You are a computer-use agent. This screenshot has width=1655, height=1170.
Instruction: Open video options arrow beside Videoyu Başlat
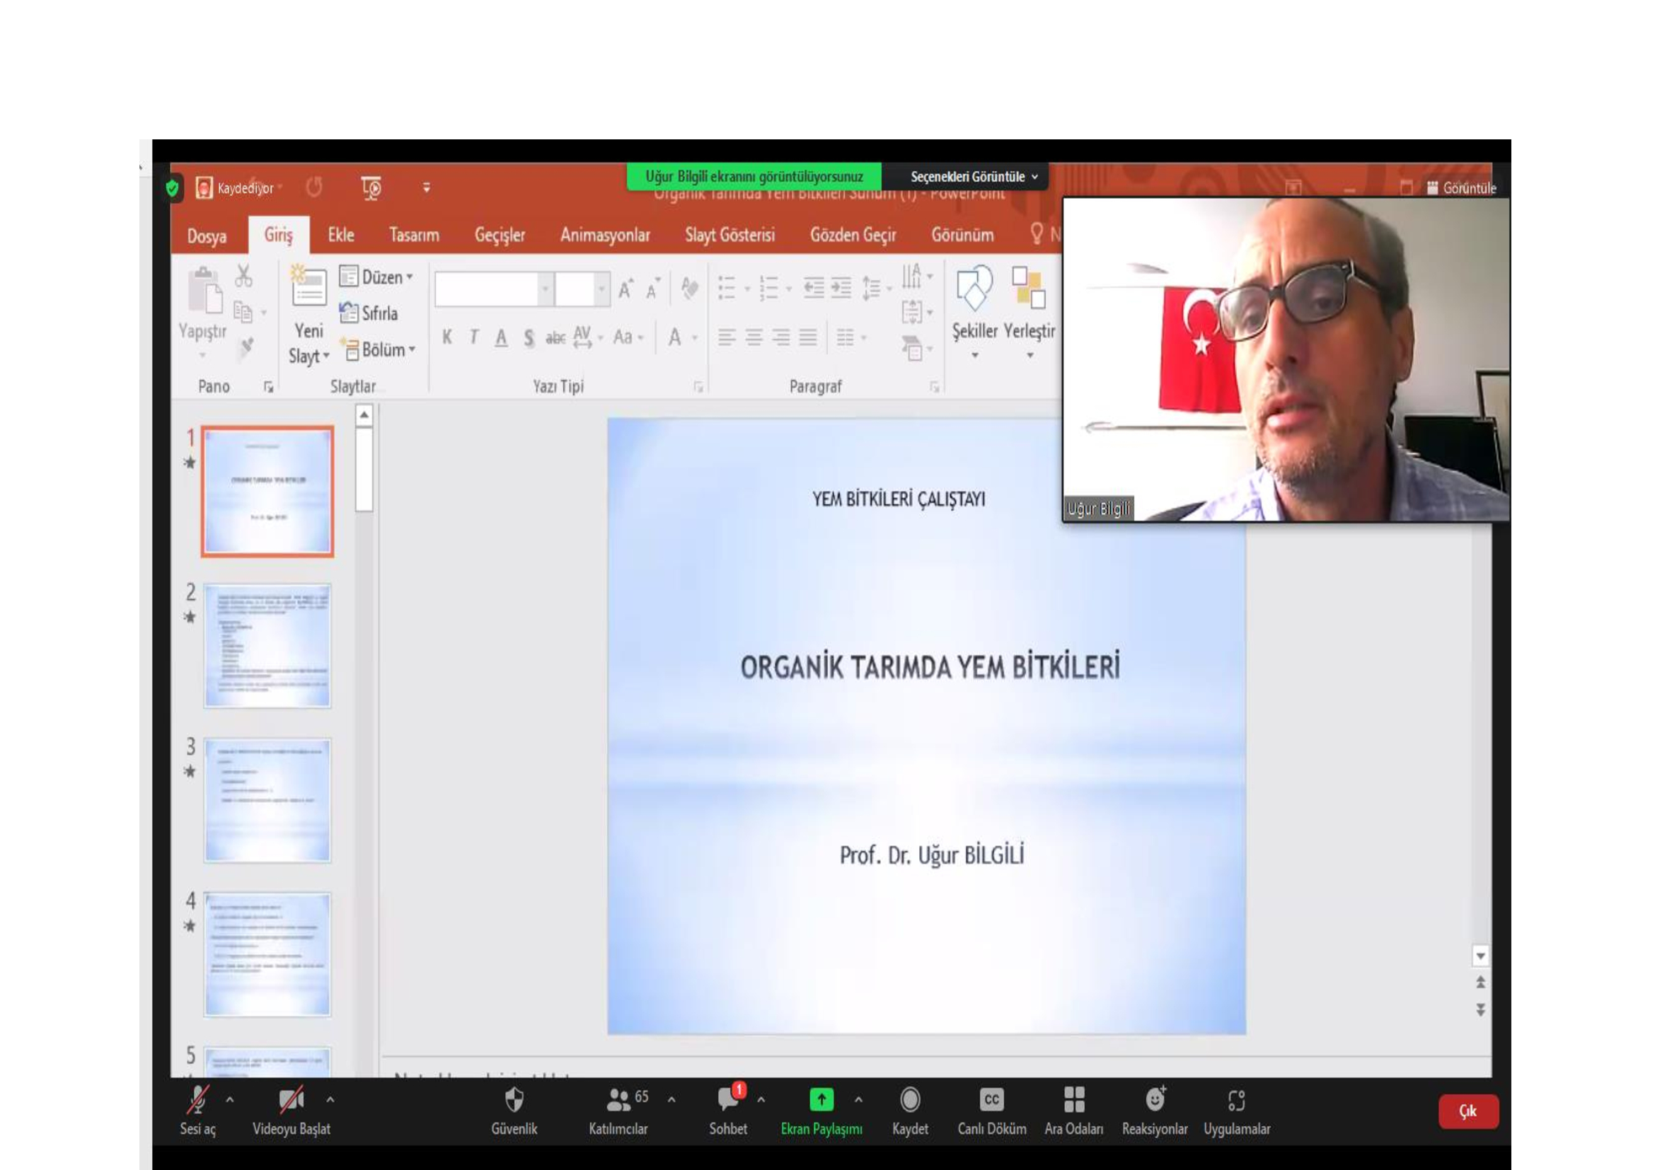[x=330, y=1100]
